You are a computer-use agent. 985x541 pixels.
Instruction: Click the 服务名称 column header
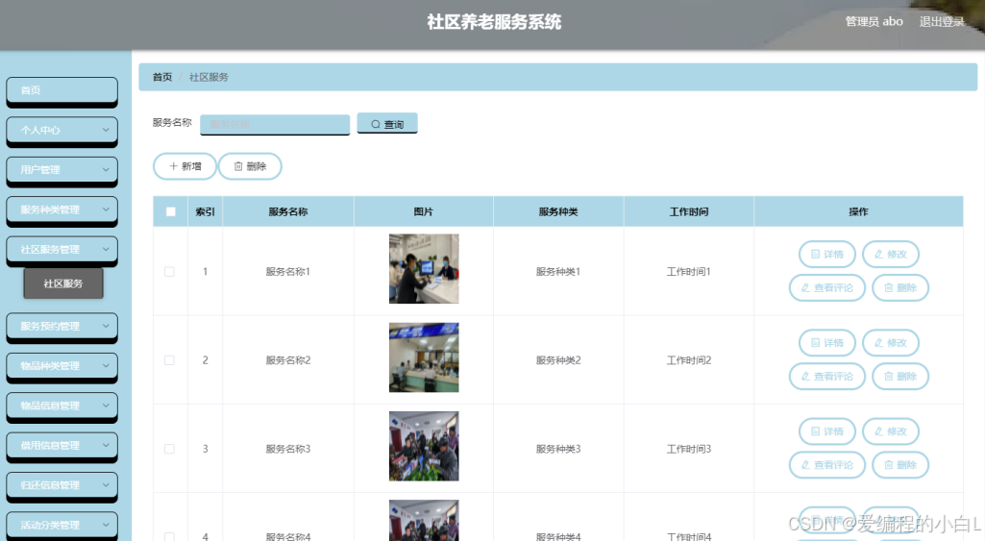coord(288,211)
